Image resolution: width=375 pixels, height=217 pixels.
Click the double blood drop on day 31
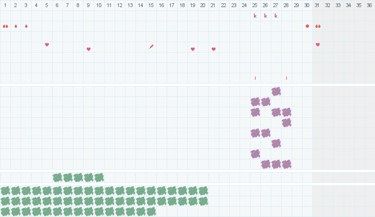pos(318,26)
